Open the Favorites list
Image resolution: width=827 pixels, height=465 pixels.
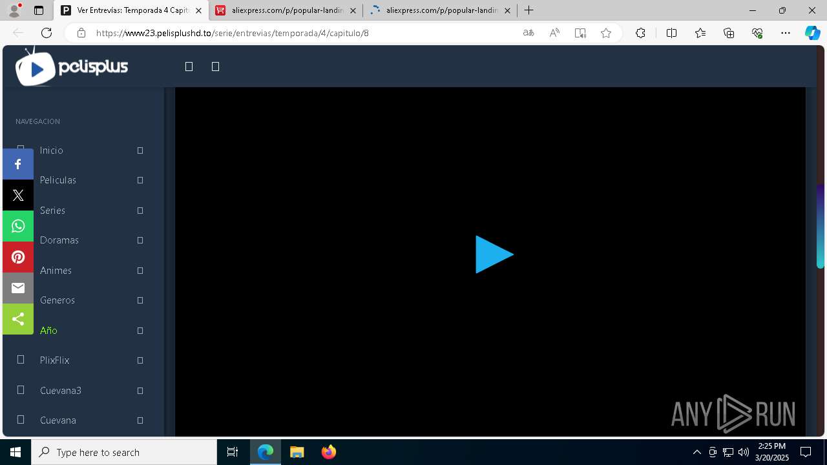tap(700, 33)
